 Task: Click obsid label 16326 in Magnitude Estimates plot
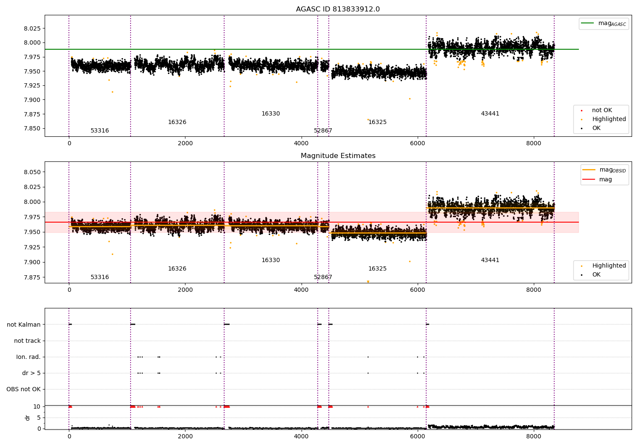click(x=177, y=269)
